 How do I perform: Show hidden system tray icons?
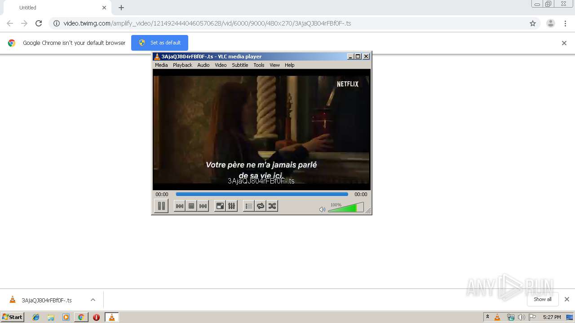point(487,317)
